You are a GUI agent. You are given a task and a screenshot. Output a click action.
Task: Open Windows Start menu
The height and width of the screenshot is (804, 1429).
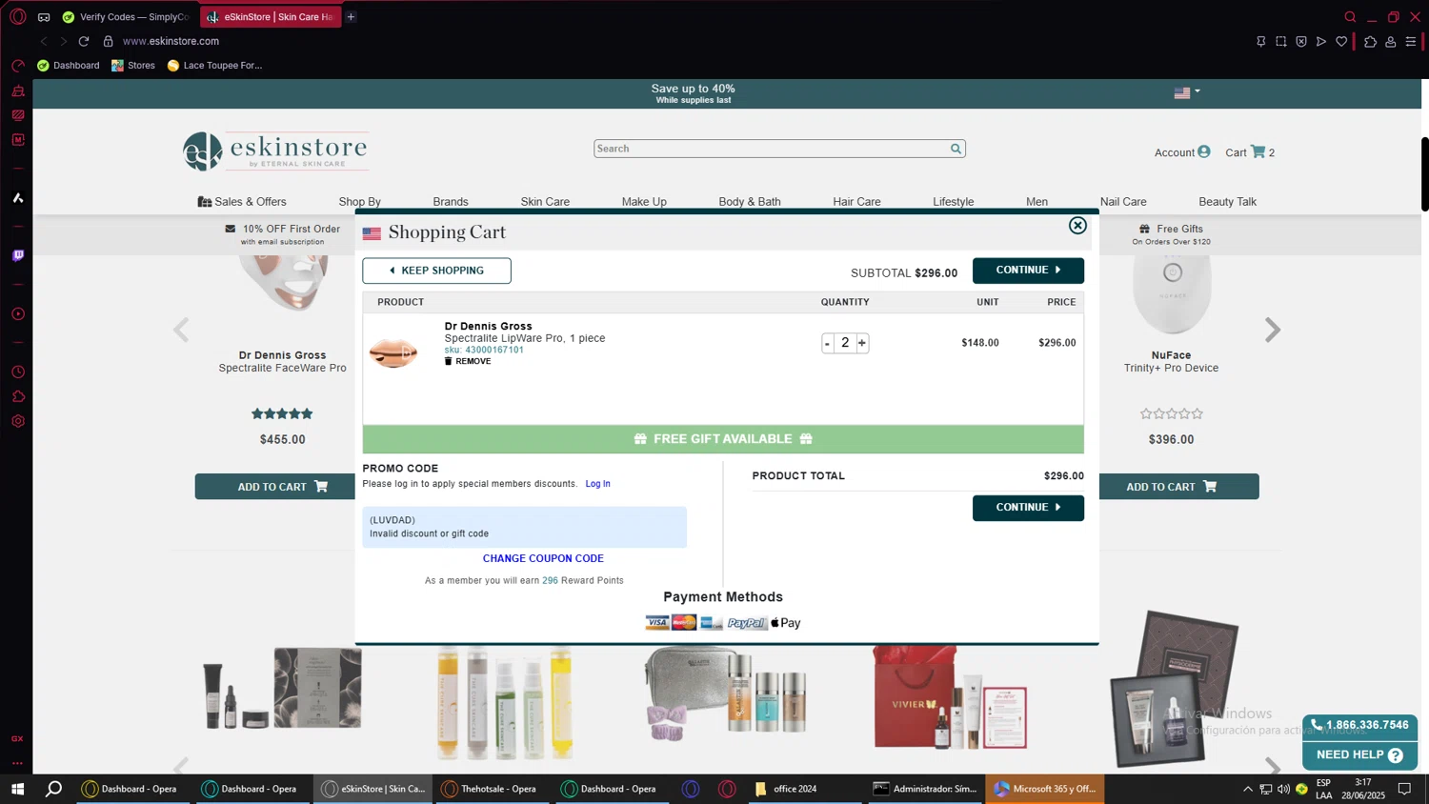tap(17, 789)
